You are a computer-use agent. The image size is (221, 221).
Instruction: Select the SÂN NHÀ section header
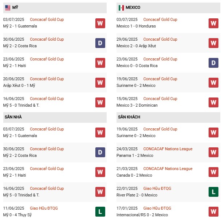pyautogui.click(x=14, y=117)
